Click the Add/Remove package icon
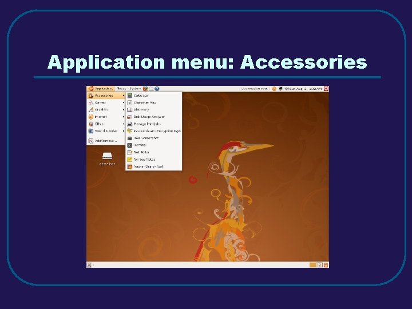412x309 pixels. [x=91, y=141]
